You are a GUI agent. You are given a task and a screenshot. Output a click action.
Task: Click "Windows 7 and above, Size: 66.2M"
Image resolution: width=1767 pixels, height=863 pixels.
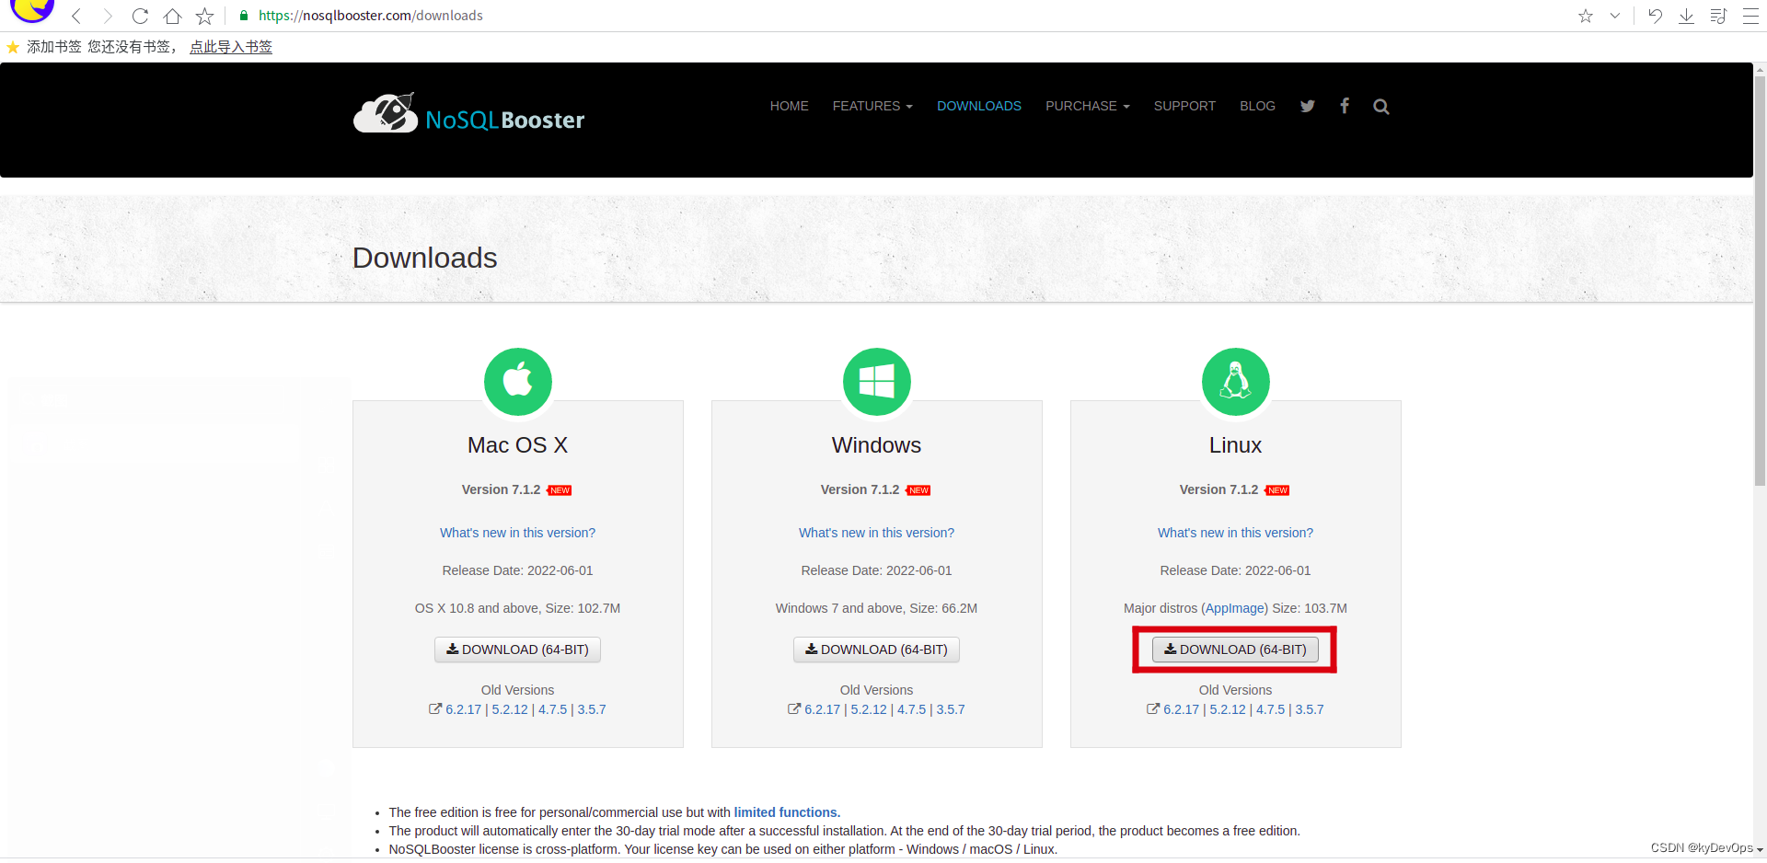pyautogui.click(x=876, y=608)
